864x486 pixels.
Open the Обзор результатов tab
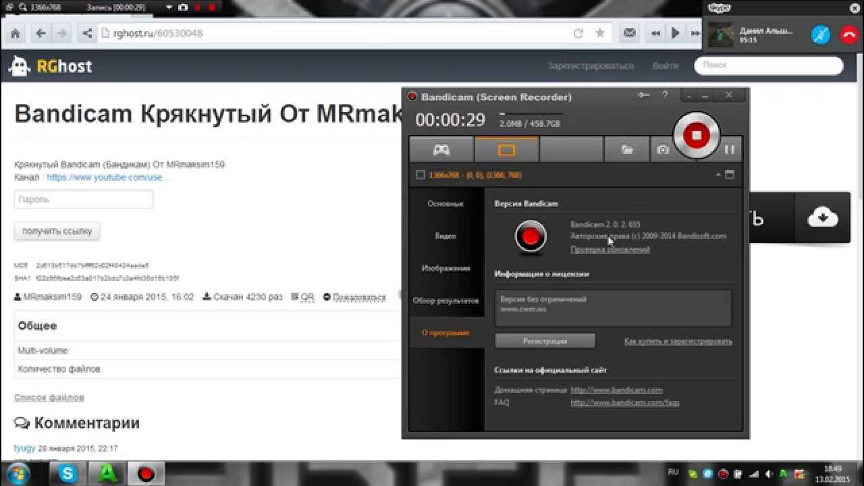tap(446, 300)
